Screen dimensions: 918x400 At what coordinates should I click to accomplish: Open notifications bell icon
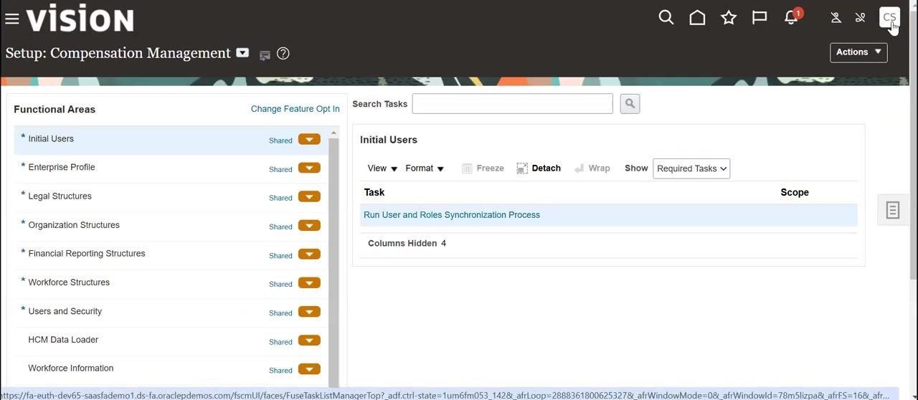(792, 16)
